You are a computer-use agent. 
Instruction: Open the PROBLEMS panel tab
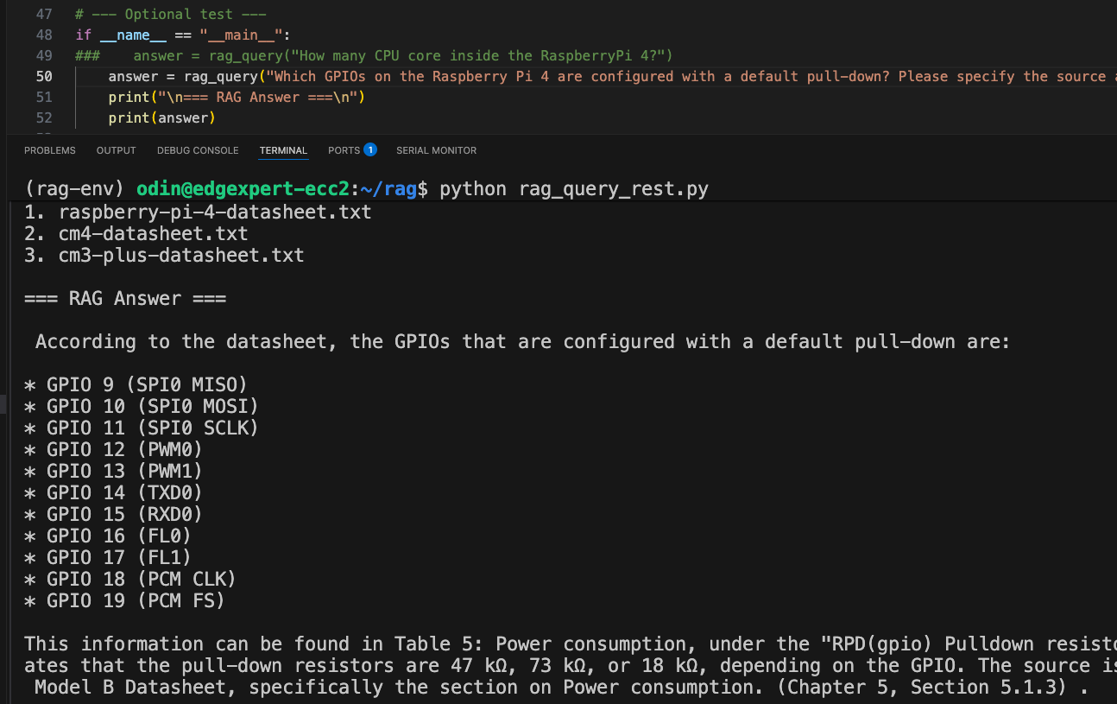pos(49,150)
